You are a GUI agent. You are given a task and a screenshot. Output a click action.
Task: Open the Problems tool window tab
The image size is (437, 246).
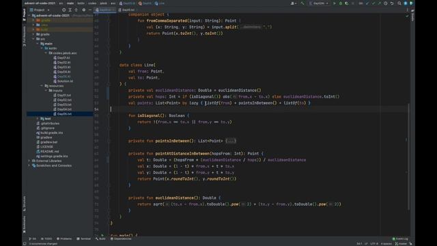64,238
